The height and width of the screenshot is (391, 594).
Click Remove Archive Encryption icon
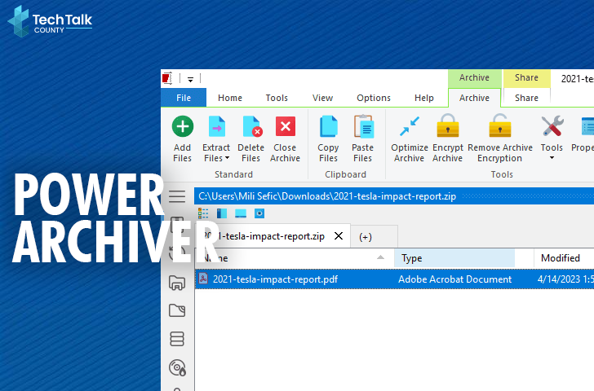click(499, 127)
